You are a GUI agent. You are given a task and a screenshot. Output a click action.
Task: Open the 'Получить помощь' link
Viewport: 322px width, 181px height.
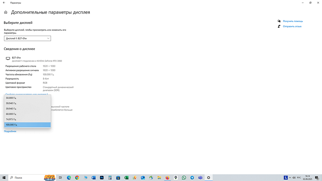[x=293, y=21]
